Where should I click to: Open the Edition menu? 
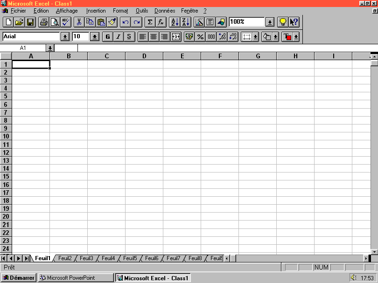41,11
